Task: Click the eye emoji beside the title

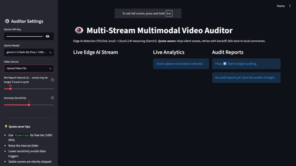Action: click(x=79, y=30)
